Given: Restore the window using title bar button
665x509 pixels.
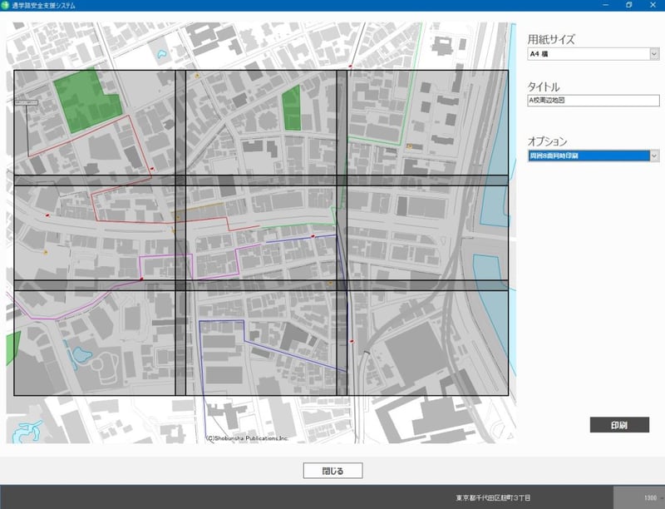Looking at the screenshot, I should tap(628, 5).
